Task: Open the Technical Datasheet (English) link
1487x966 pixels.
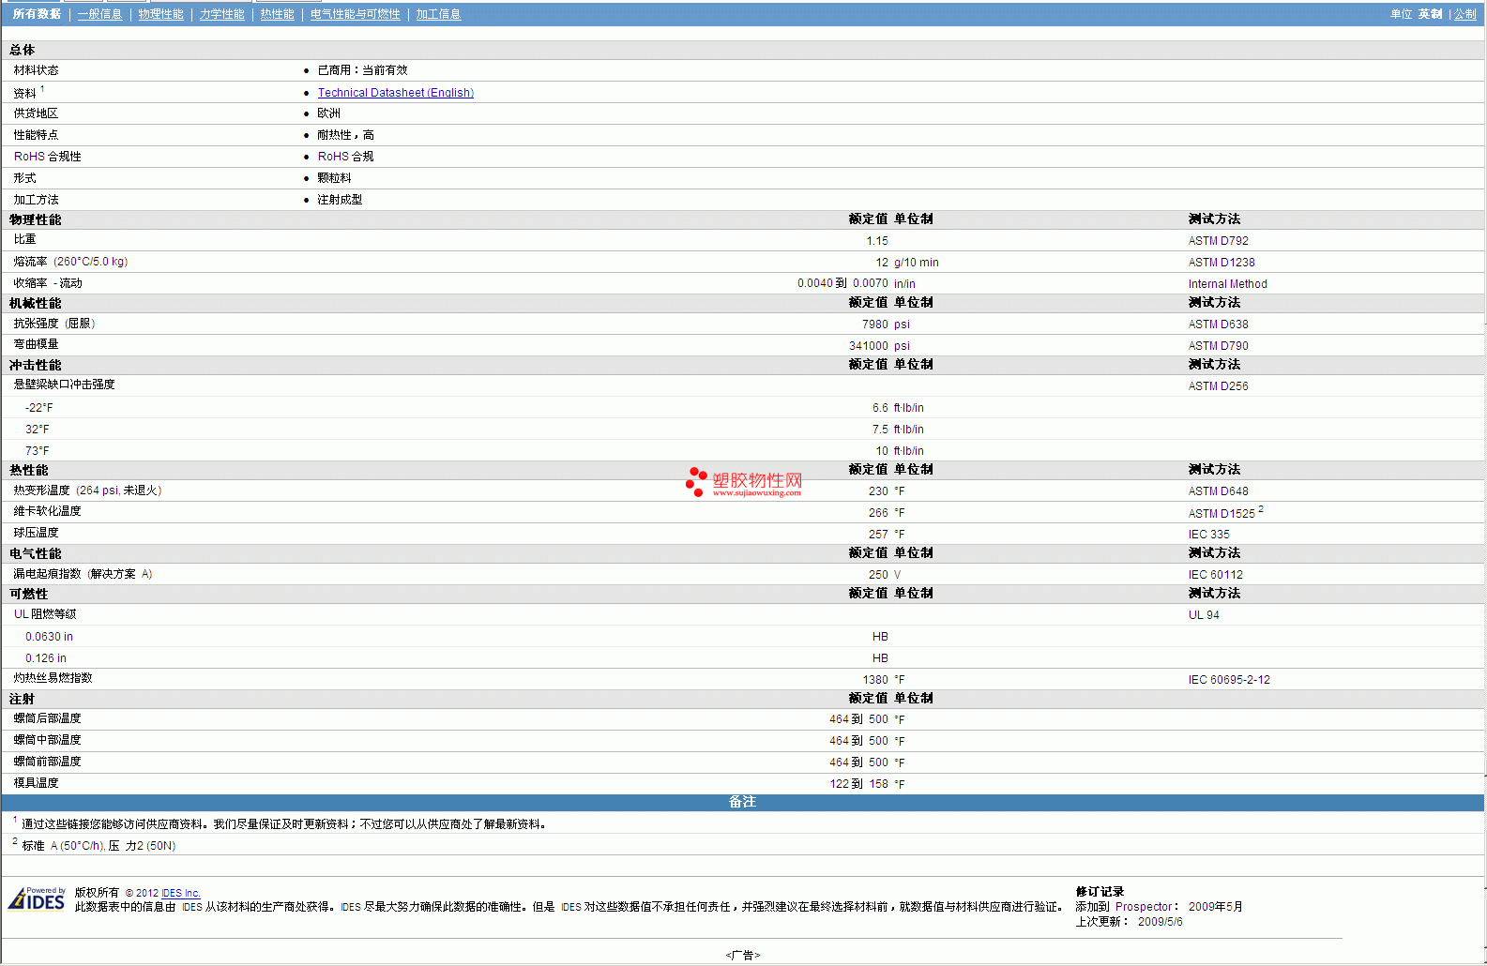Action: (395, 93)
